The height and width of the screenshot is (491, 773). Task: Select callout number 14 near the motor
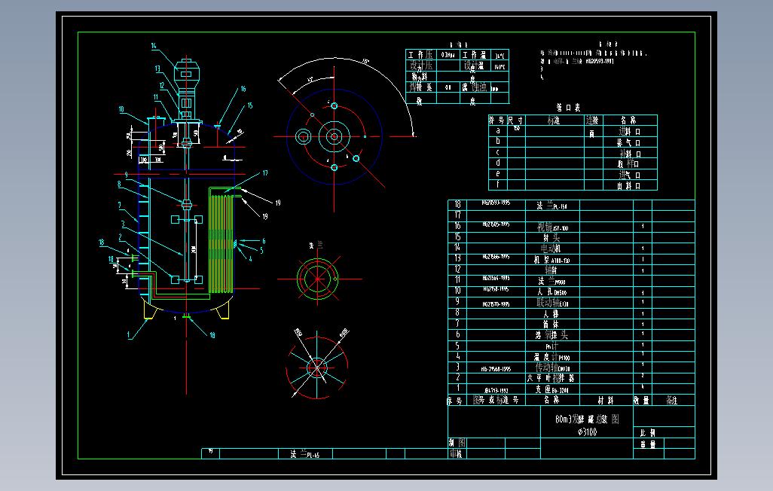(154, 46)
